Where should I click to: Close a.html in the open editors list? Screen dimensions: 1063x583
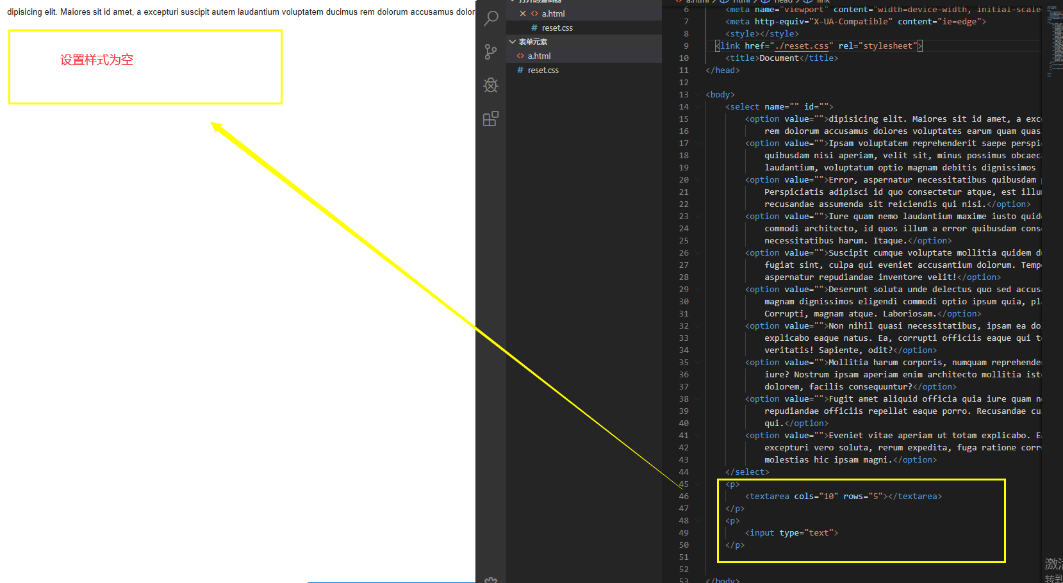click(523, 13)
